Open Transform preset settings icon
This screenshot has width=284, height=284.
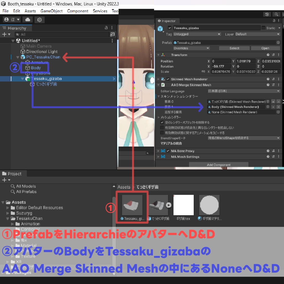click(273, 55)
